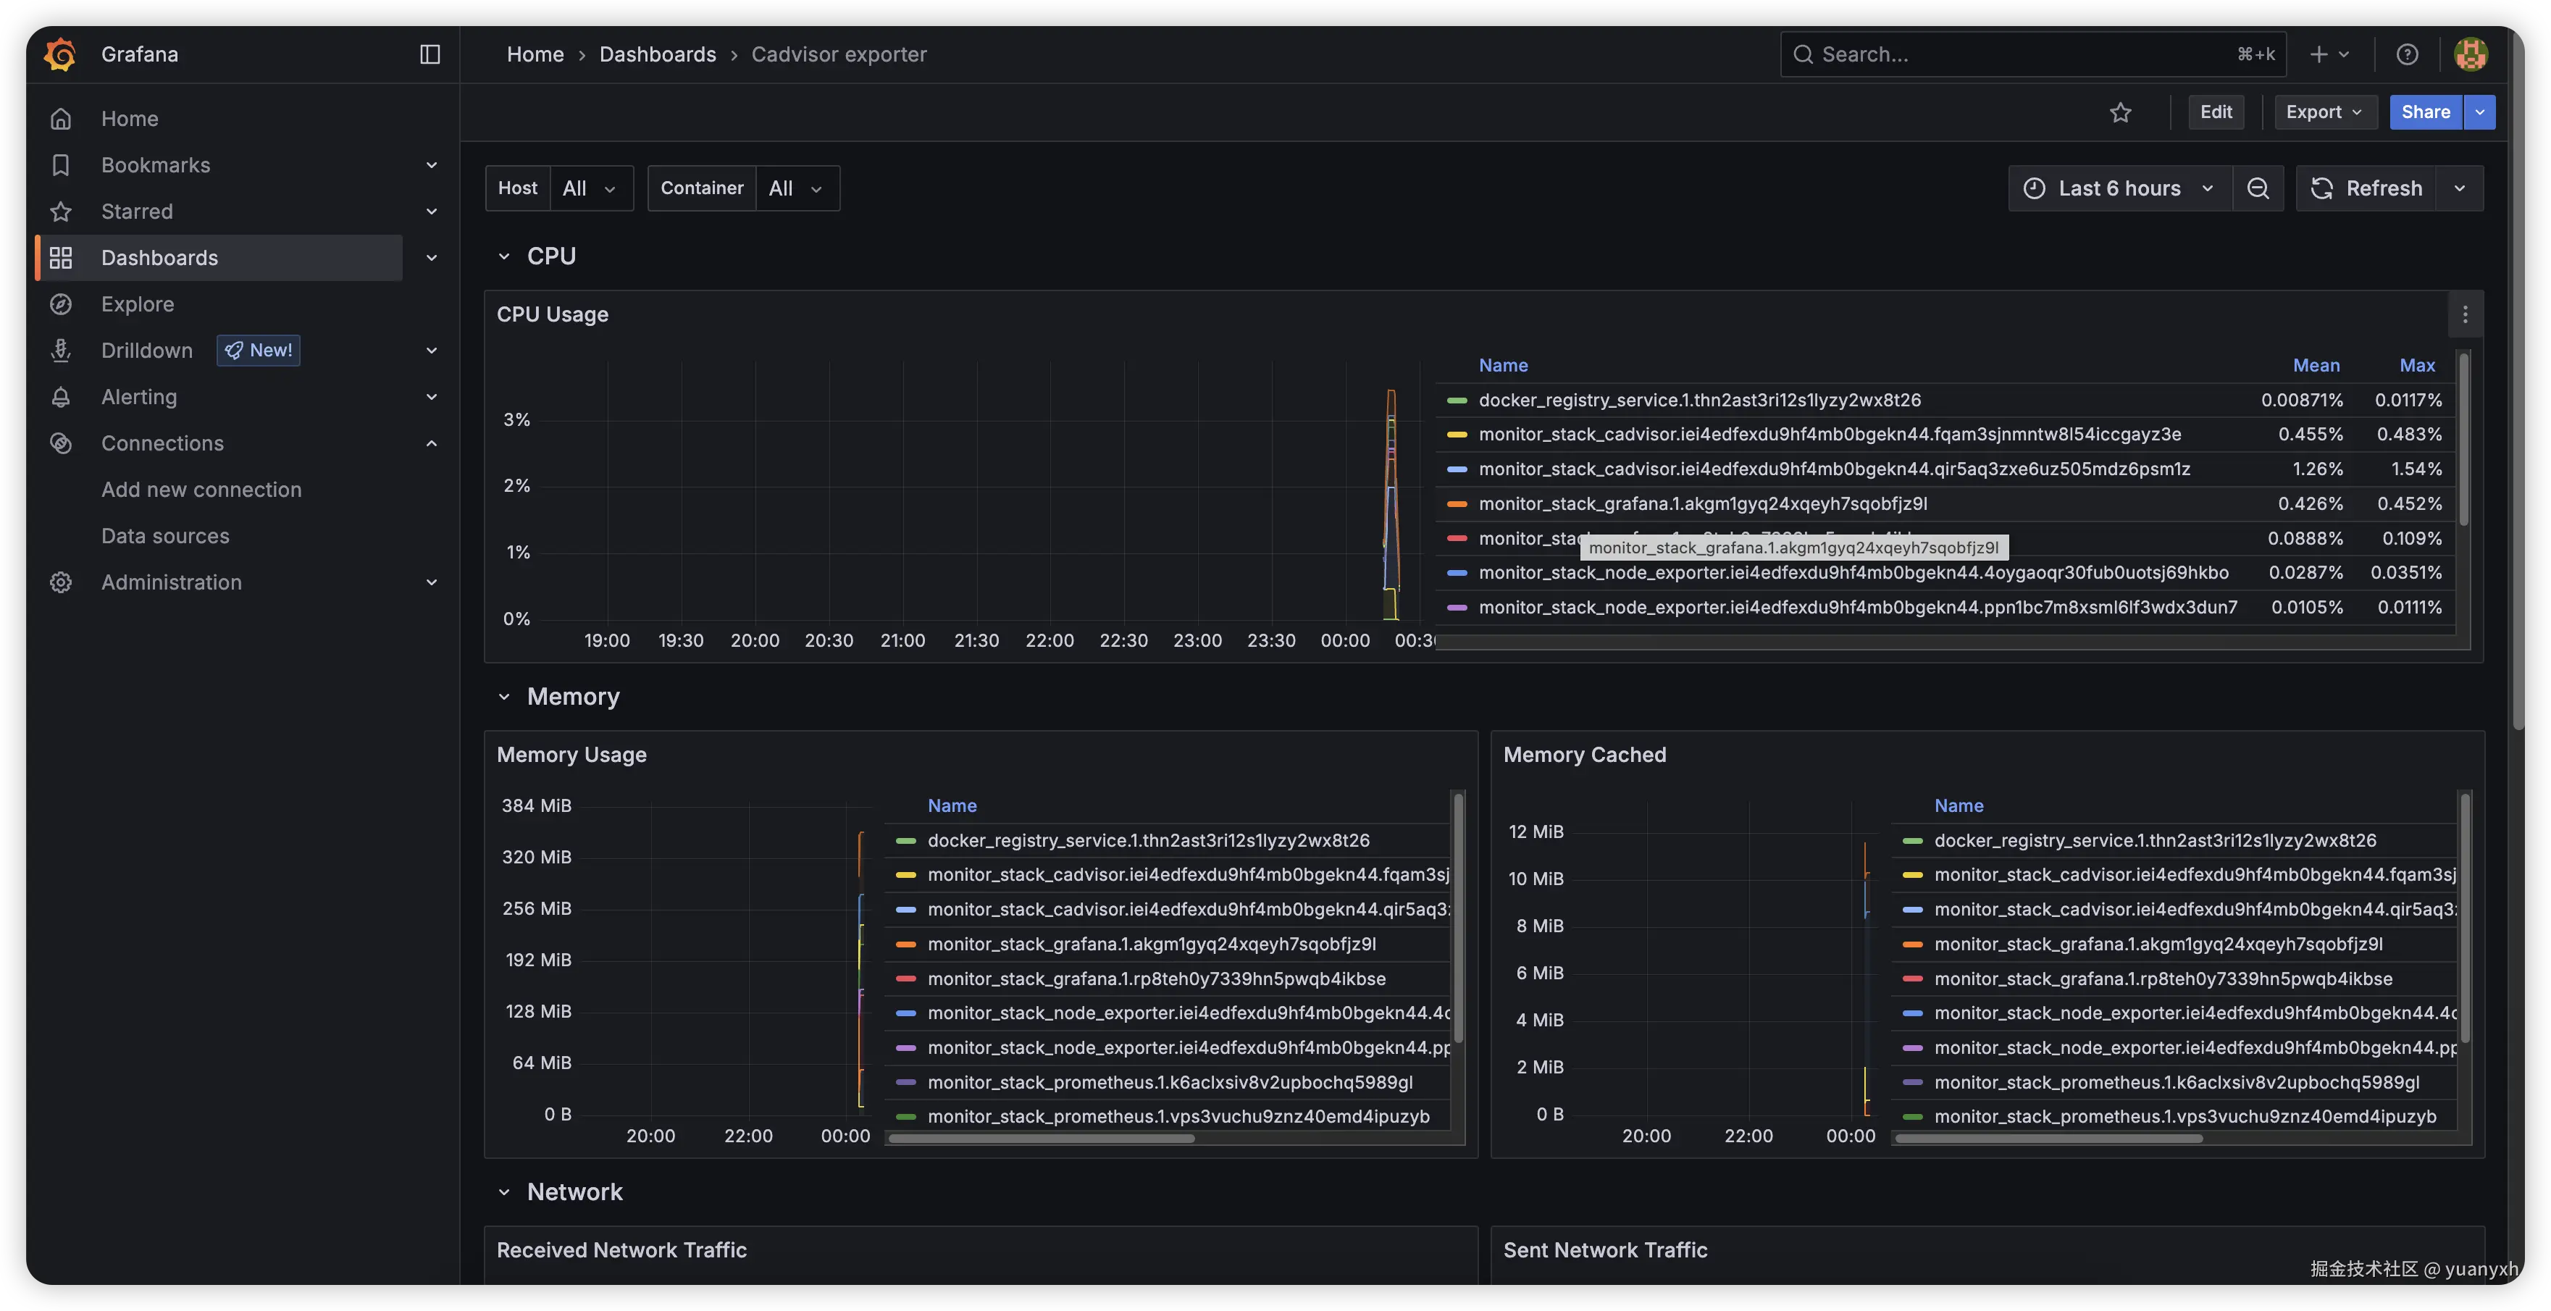Click the Edit button
The width and height of the screenshot is (2551, 1311).
2216,112
